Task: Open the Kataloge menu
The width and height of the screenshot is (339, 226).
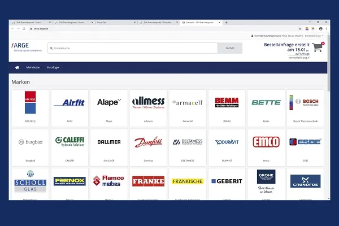Action: pos(53,68)
